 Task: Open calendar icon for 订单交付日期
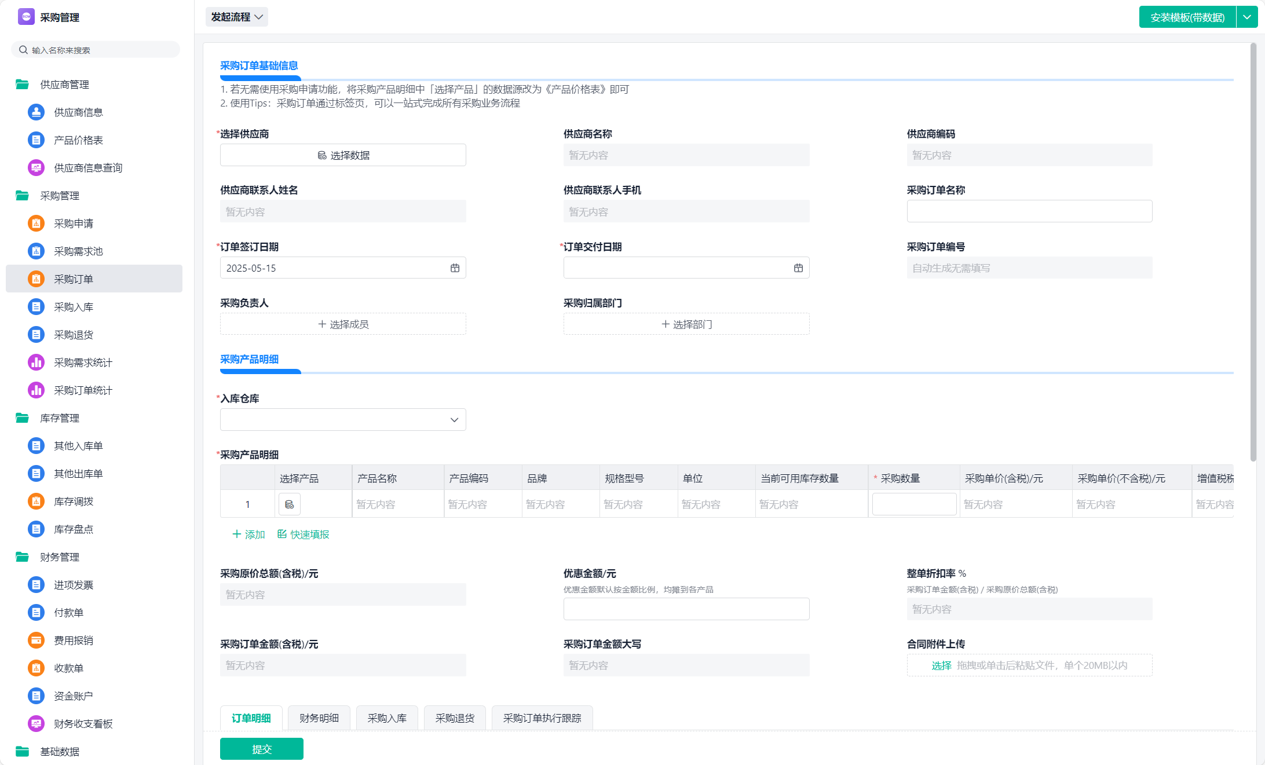(x=798, y=268)
